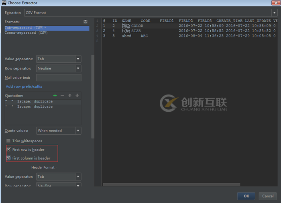Click the Header Format section label
The width and height of the screenshot is (281, 203).
point(43,168)
